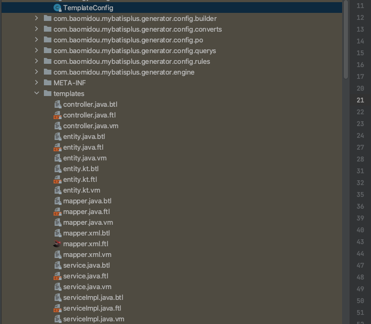Click the mapper.java.ftl FreeMarker icon

[x=57, y=212]
